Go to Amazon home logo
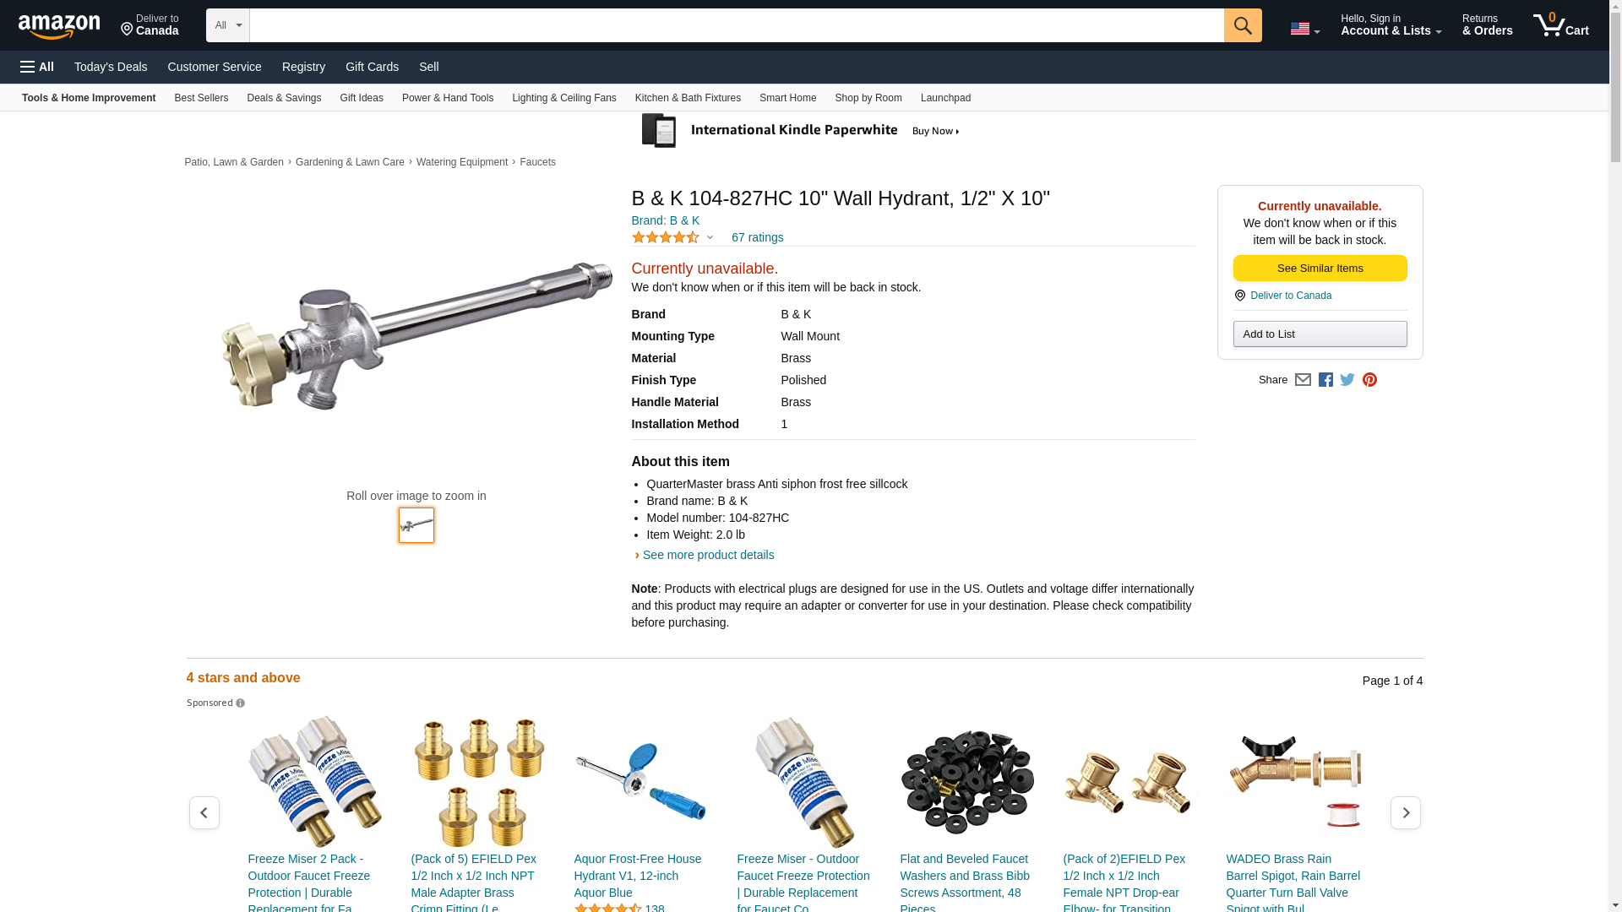Screen dimensions: 1622x912 pos(59,26)
